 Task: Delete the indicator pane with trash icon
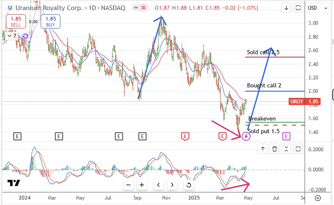(x=274, y=149)
